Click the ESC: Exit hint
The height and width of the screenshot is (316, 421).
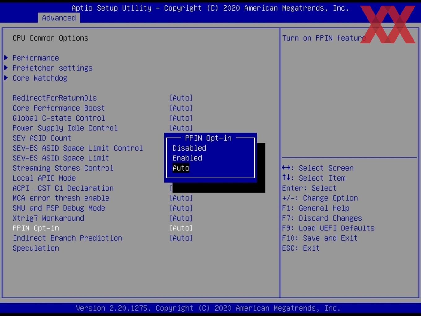(301, 248)
